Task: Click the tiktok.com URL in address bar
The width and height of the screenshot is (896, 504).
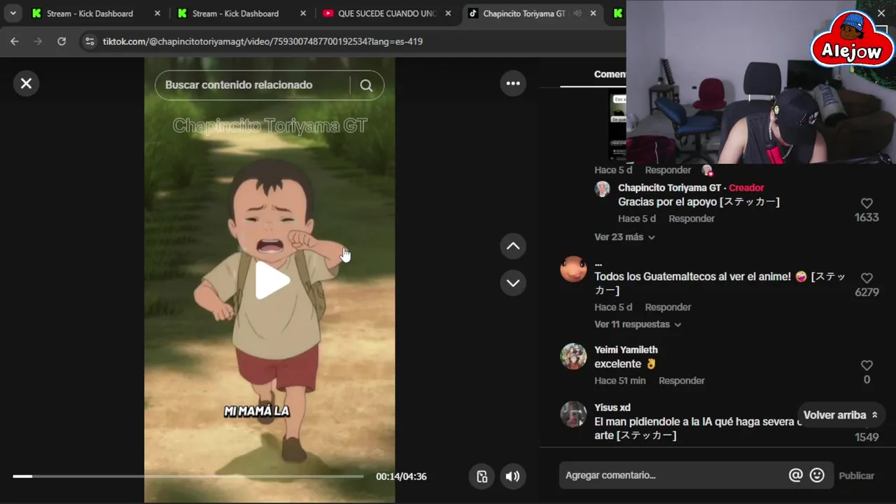Action: pos(262,41)
